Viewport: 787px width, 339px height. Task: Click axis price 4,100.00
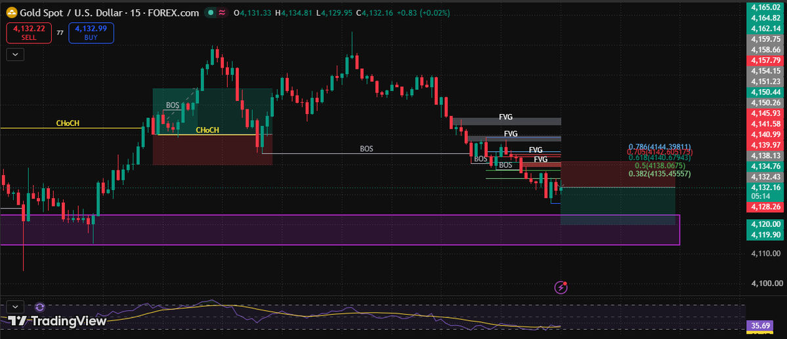[767, 284]
